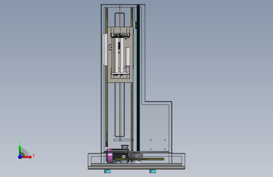Image resolution: width=273 pixels, height=177 pixels.
Task: Select the bottom base plate slab
Action: 137,168
